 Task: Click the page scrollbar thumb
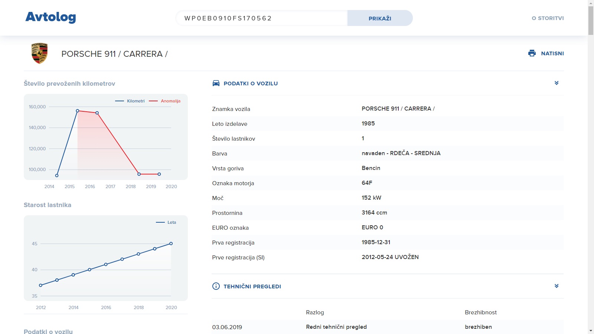click(x=591, y=20)
